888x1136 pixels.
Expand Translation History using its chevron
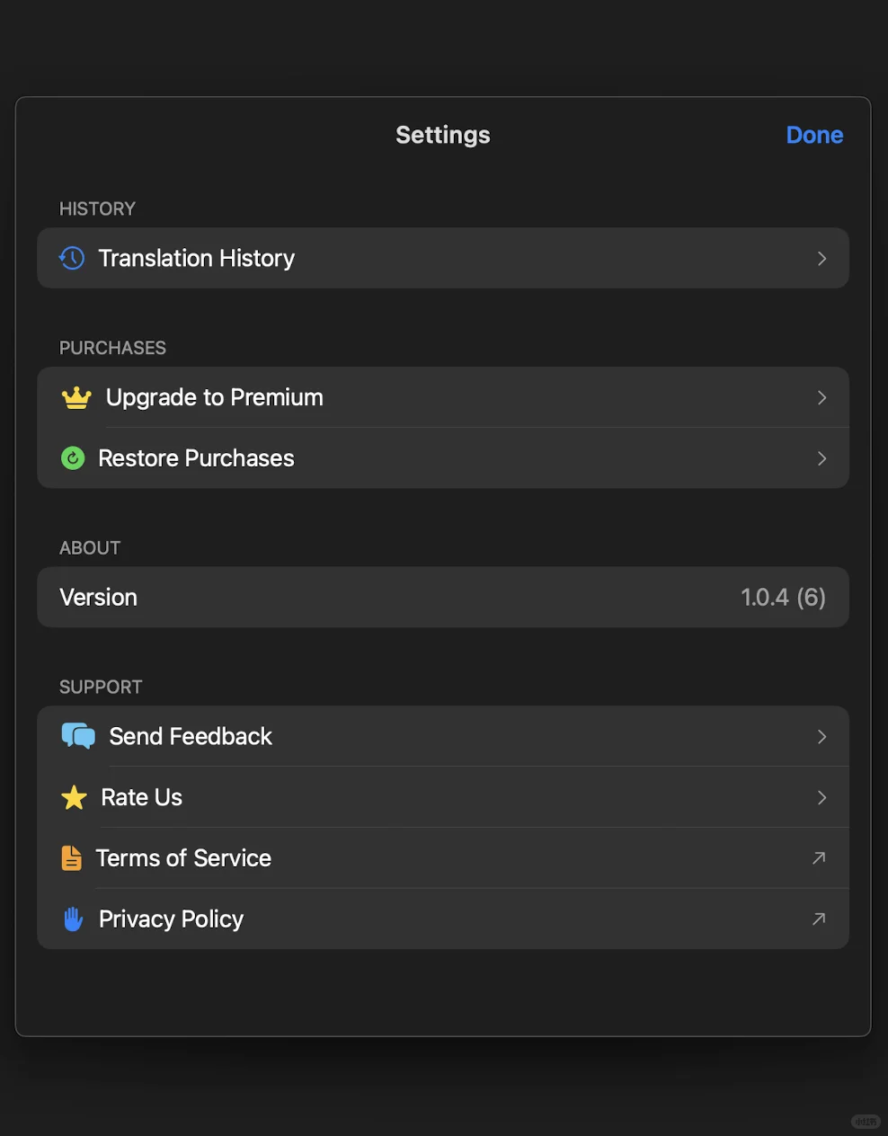click(x=821, y=259)
